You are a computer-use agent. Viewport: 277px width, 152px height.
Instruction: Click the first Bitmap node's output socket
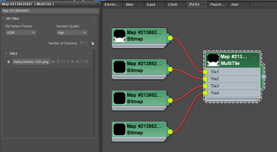(x=170, y=38)
